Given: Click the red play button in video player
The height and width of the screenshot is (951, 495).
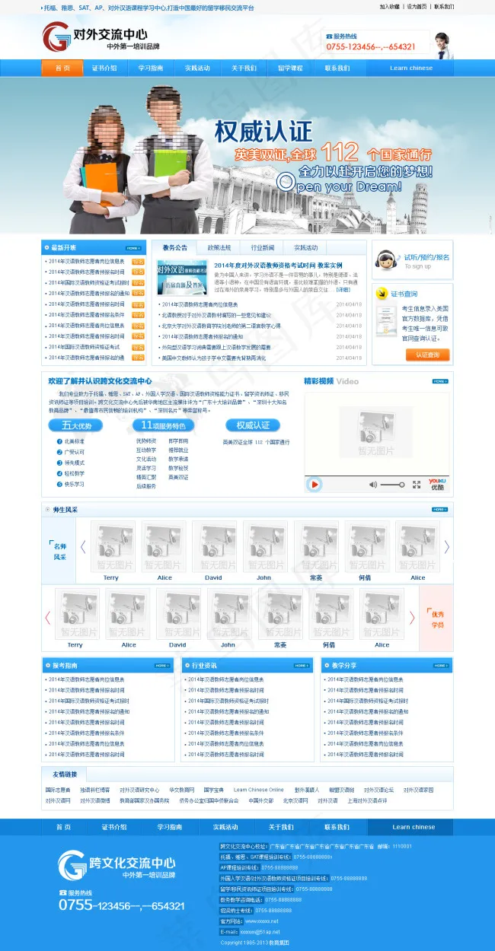Looking at the screenshot, I should pyautogui.click(x=315, y=485).
